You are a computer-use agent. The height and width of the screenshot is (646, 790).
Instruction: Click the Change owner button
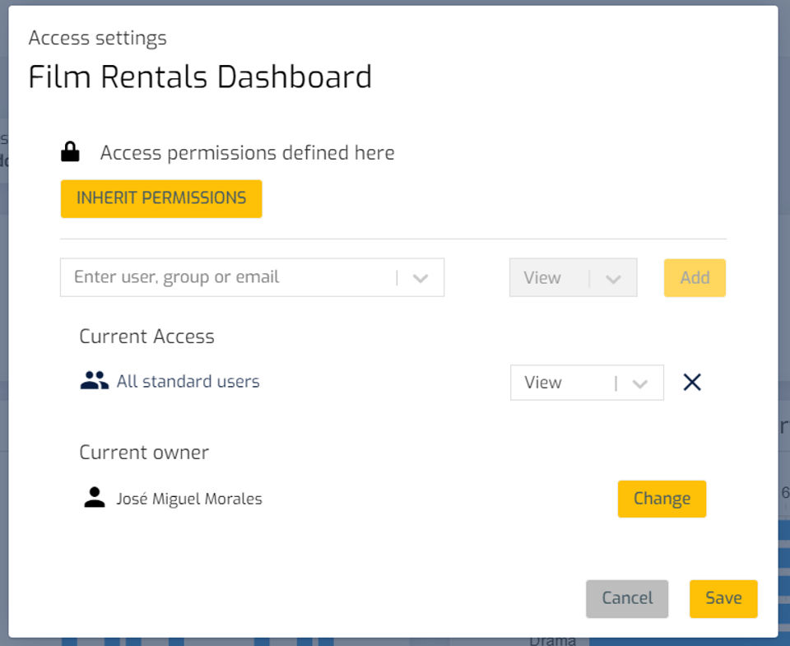tap(662, 499)
